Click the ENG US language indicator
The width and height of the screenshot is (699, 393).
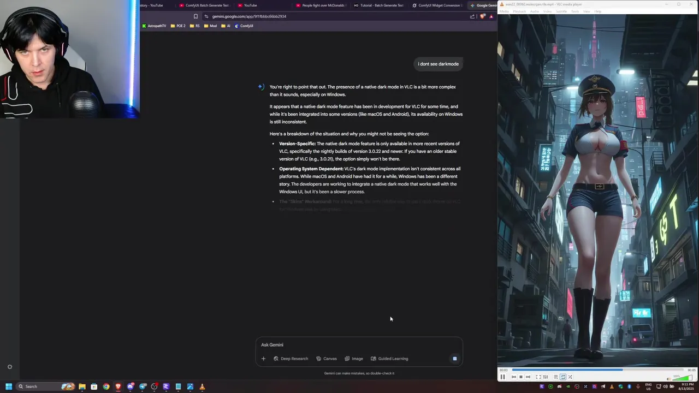(648, 386)
